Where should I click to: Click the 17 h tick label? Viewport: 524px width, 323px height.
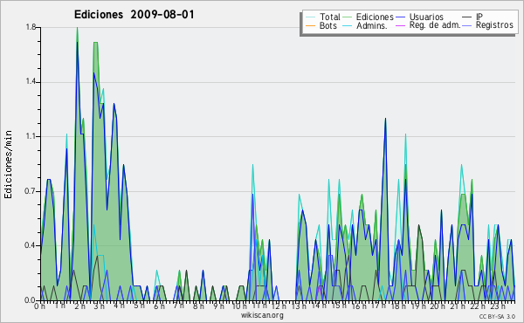click(x=379, y=306)
